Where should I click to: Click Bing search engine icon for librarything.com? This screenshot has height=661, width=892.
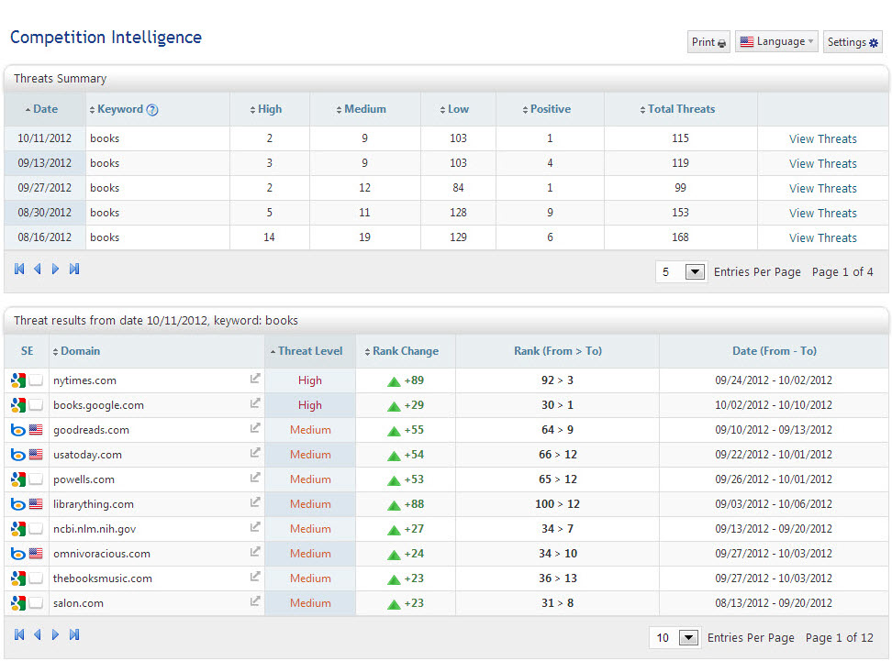pyautogui.click(x=18, y=503)
